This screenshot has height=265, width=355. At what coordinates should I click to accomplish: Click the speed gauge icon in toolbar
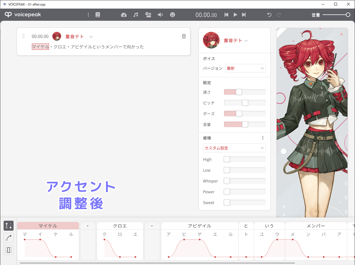(x=124, y=15)
